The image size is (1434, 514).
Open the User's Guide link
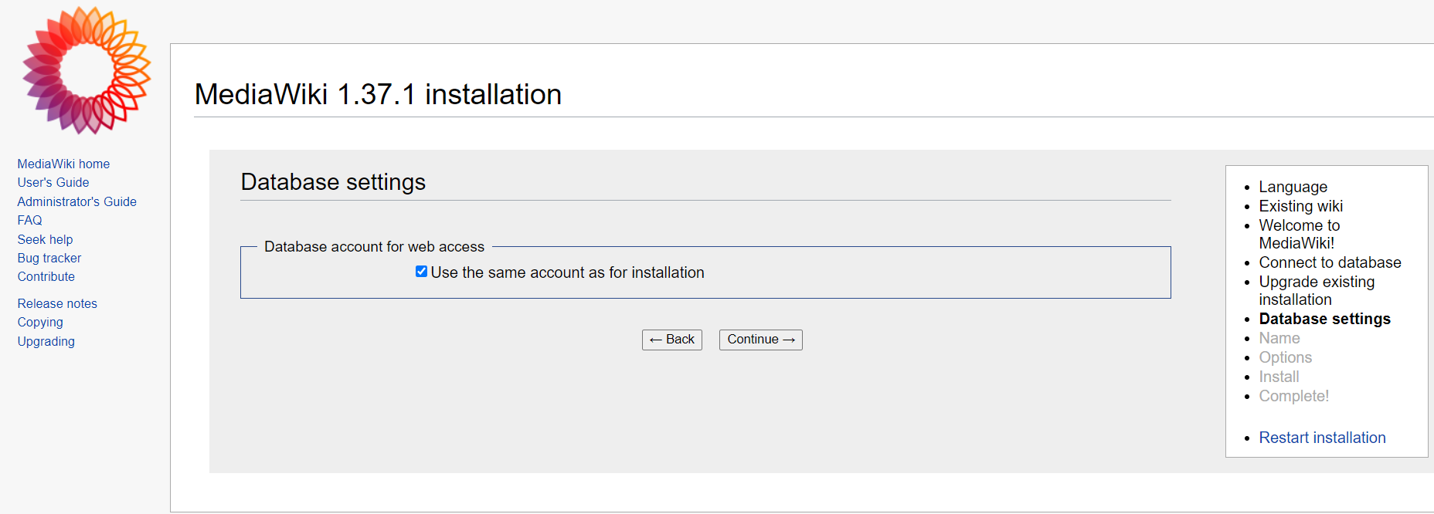[x=53, y=182]
